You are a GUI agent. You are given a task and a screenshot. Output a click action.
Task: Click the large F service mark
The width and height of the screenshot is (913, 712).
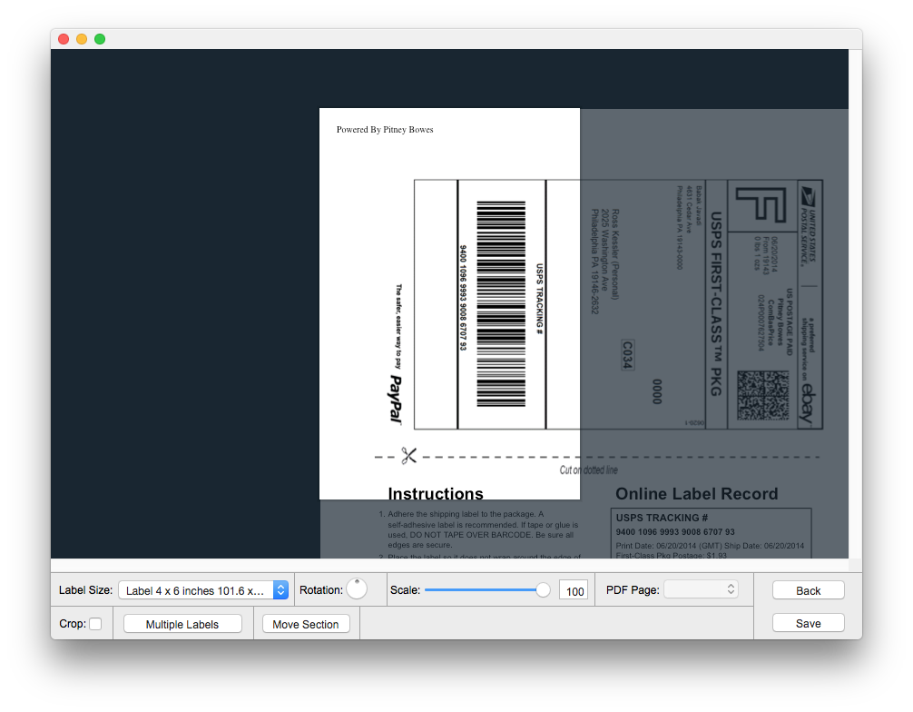[761, 205]
